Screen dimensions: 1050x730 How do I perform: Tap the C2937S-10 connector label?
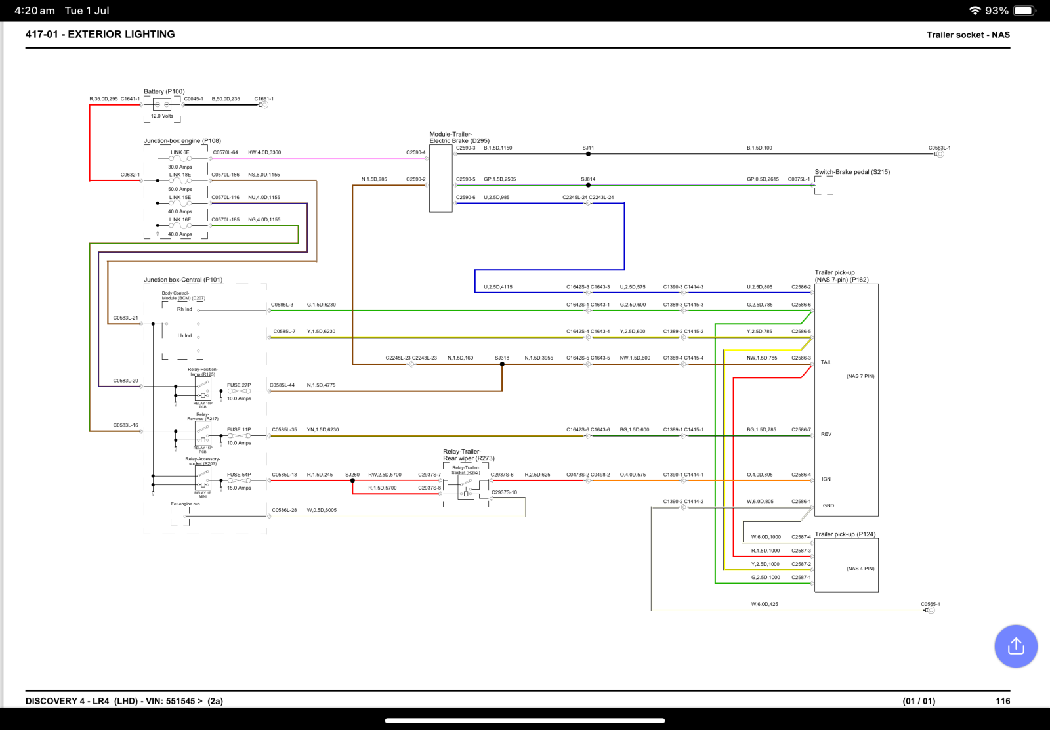tap(504, 492)
